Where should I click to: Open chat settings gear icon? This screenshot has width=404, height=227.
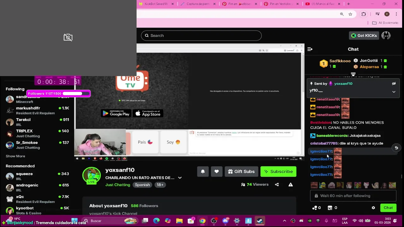[x=373, y=208]
